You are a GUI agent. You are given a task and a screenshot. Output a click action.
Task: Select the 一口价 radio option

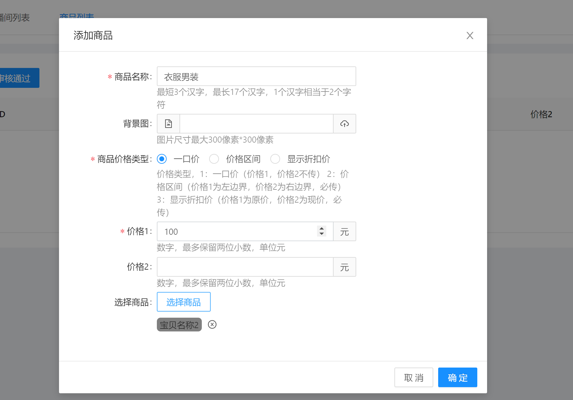pos(162,159)
